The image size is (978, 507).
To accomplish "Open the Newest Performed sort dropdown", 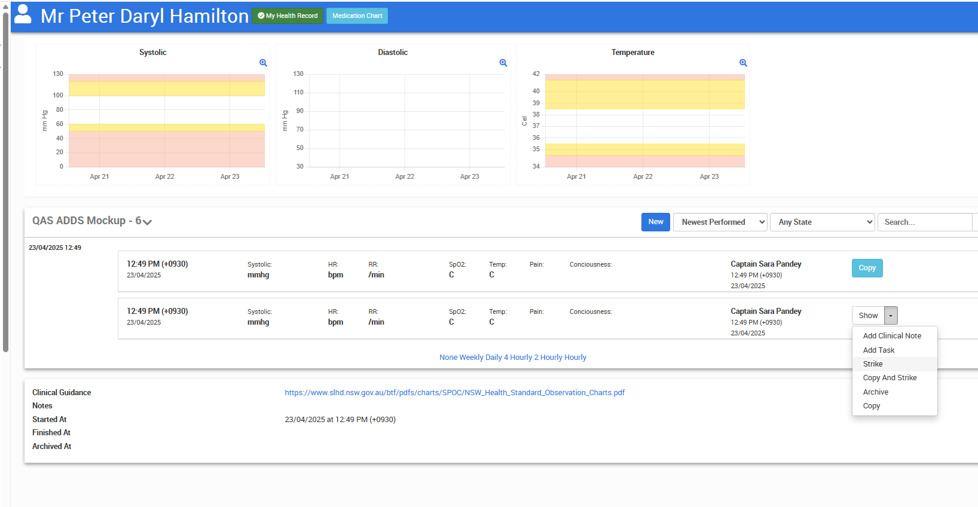I will coord(720,222).
